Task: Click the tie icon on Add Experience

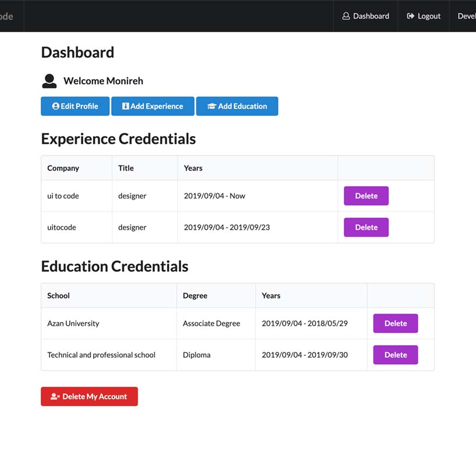Action: click(x=125, y=106)
